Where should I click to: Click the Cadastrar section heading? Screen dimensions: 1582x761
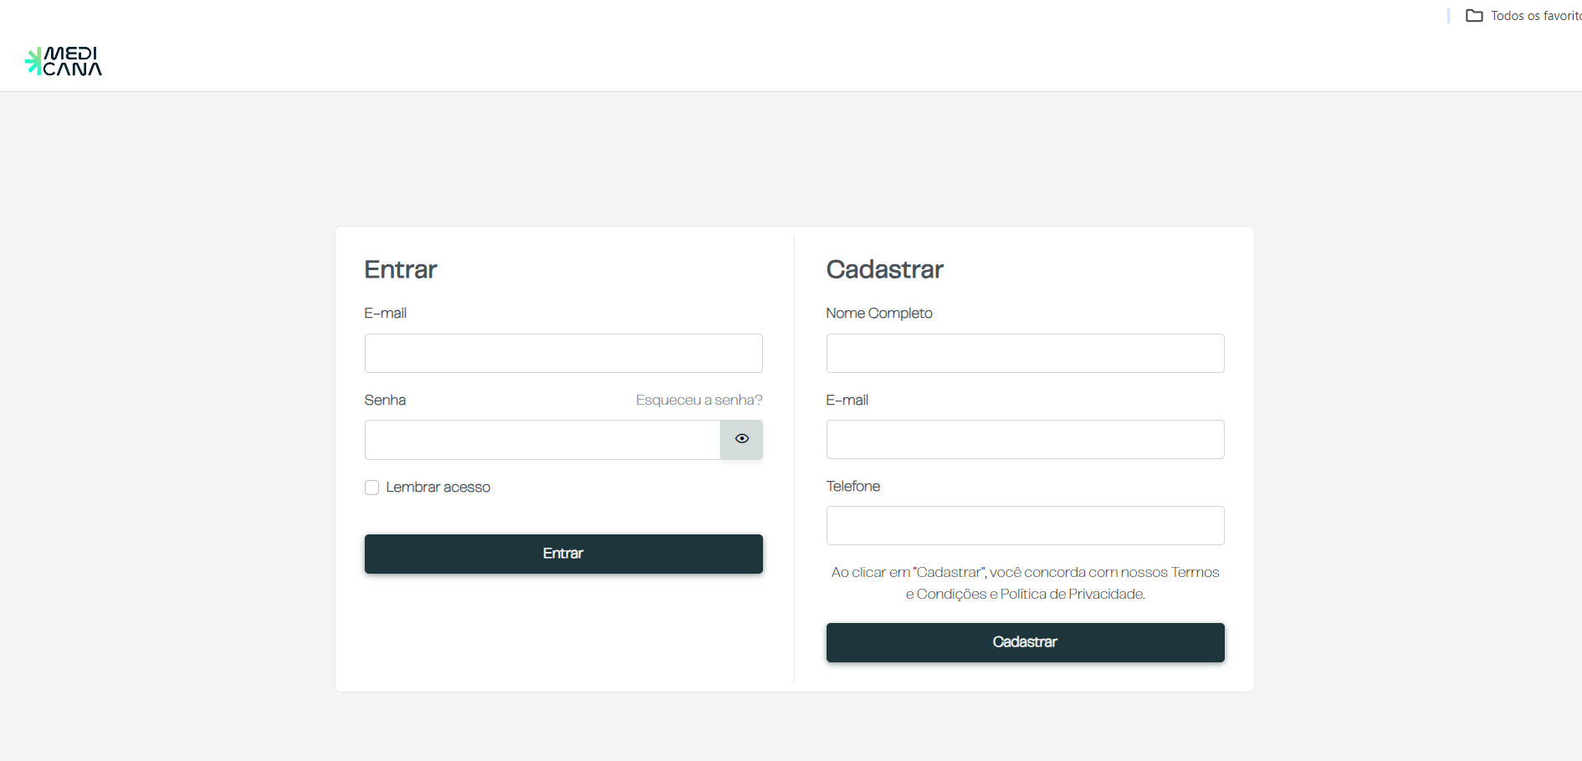pyautogui.click(x=884, y=269)
